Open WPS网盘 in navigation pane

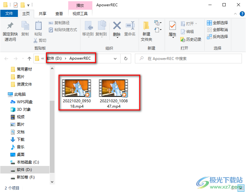click(21, 102)
